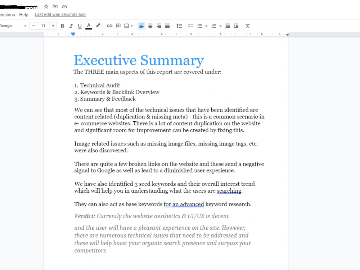Click the underlined word 'searching'

pyautogui.click(x=229, y=191)
